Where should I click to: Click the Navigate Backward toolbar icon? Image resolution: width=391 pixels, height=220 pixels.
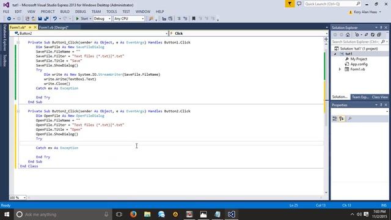pos(9,19)
